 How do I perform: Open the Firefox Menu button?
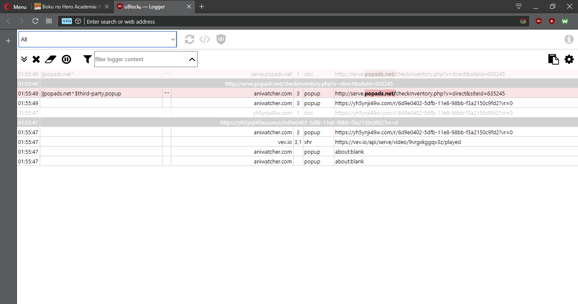pos(16,6)
